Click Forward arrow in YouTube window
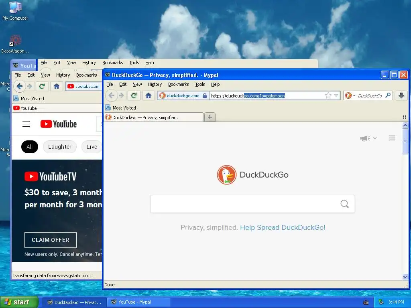This screenshot has width=411, height=308. [x=30, y=86]
